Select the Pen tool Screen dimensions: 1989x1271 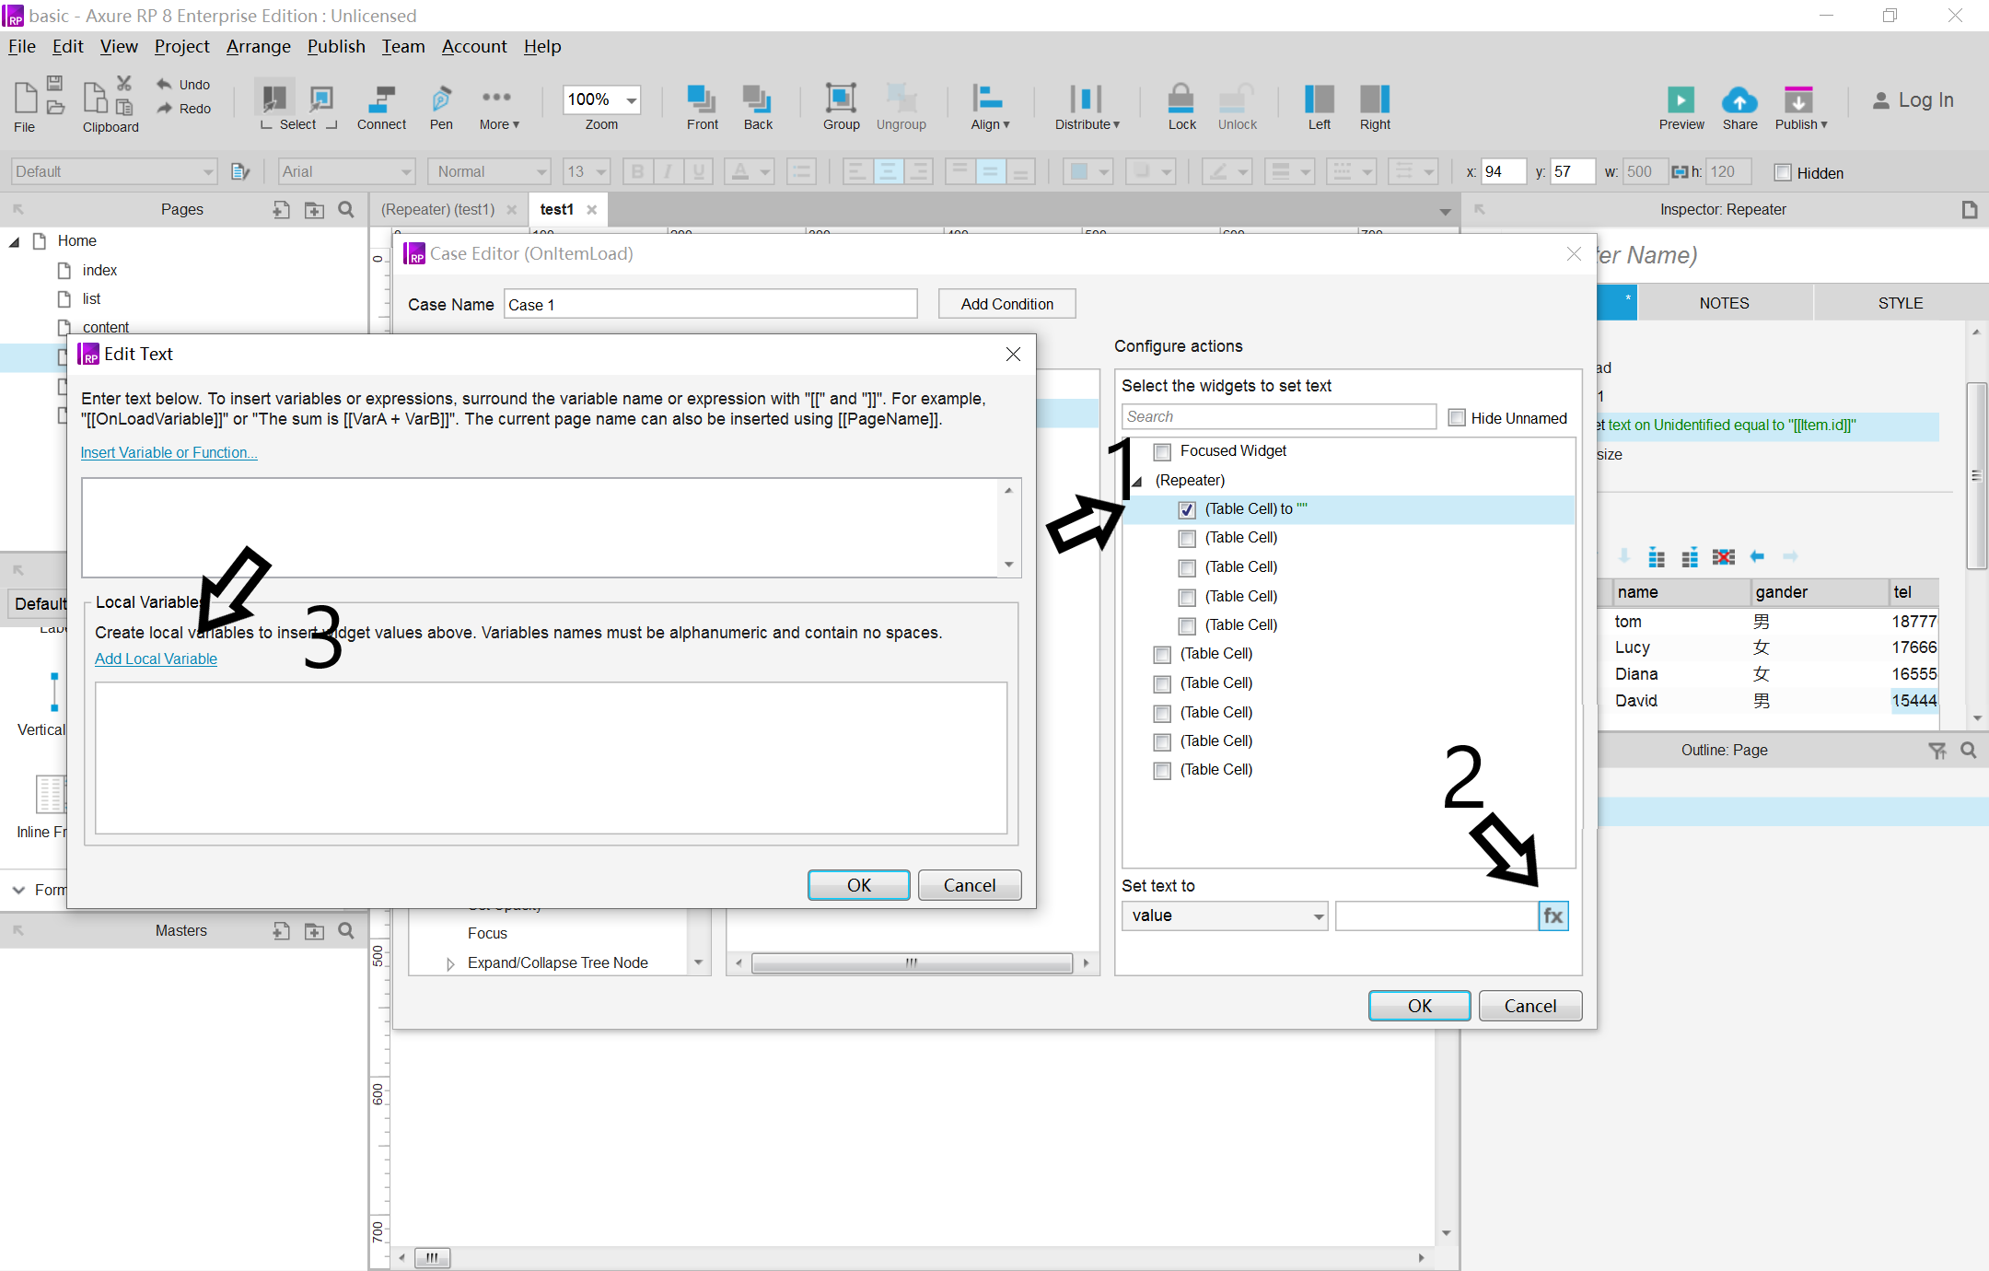[x=441, y=99]
